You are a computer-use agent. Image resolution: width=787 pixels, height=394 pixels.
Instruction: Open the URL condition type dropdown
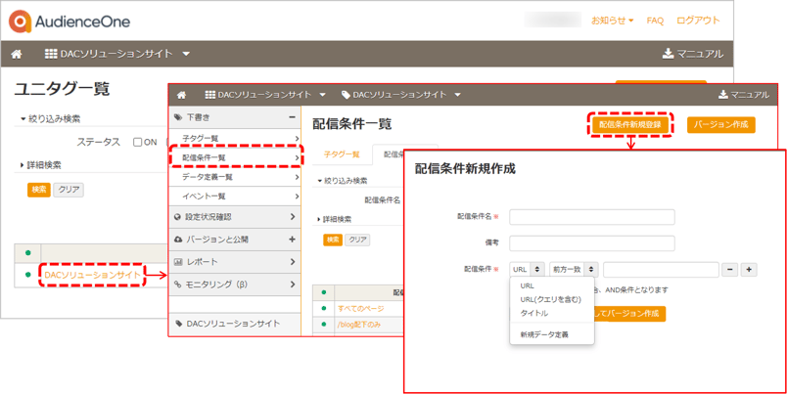point(527,270)
